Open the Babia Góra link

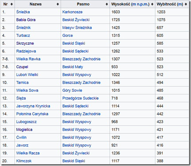(26, 20)
